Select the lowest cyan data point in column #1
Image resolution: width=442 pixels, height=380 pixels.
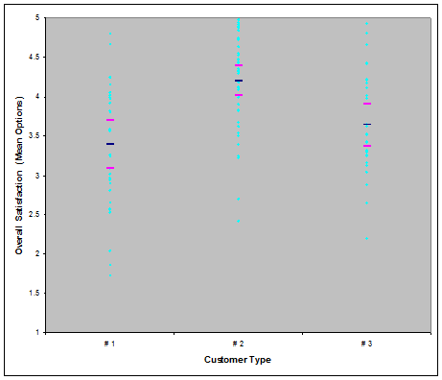110,275
